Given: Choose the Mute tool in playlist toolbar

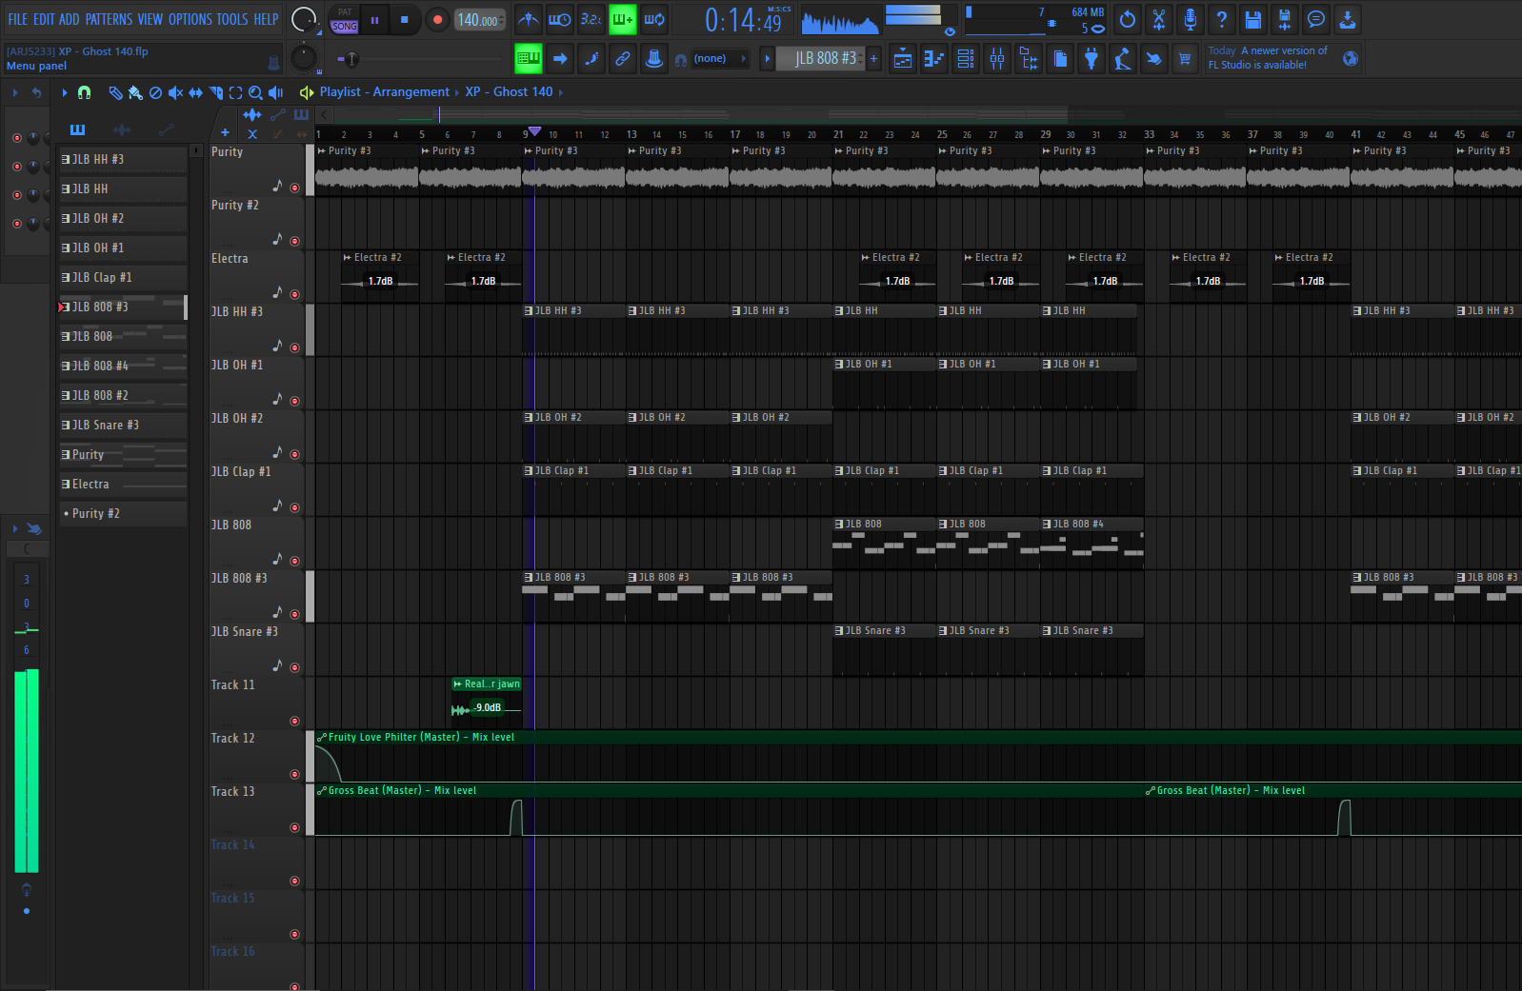Looking at the screenshot, I should (x=175, y=92).
